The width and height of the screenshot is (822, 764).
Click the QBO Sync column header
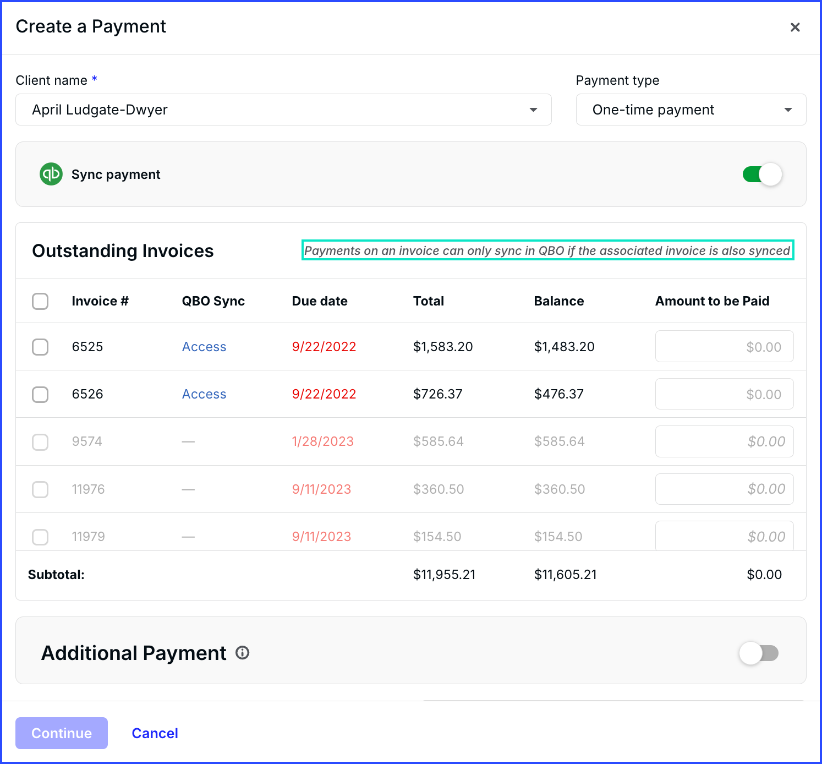click(213, 301)
